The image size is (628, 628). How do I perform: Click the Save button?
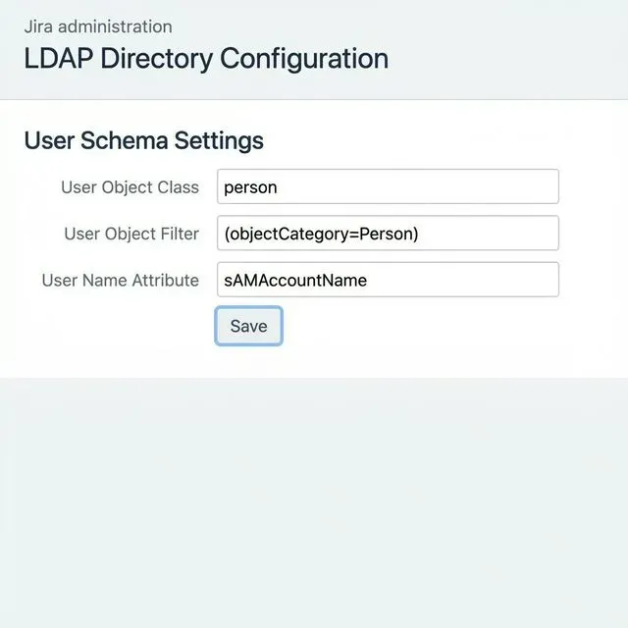click(248, 326)
